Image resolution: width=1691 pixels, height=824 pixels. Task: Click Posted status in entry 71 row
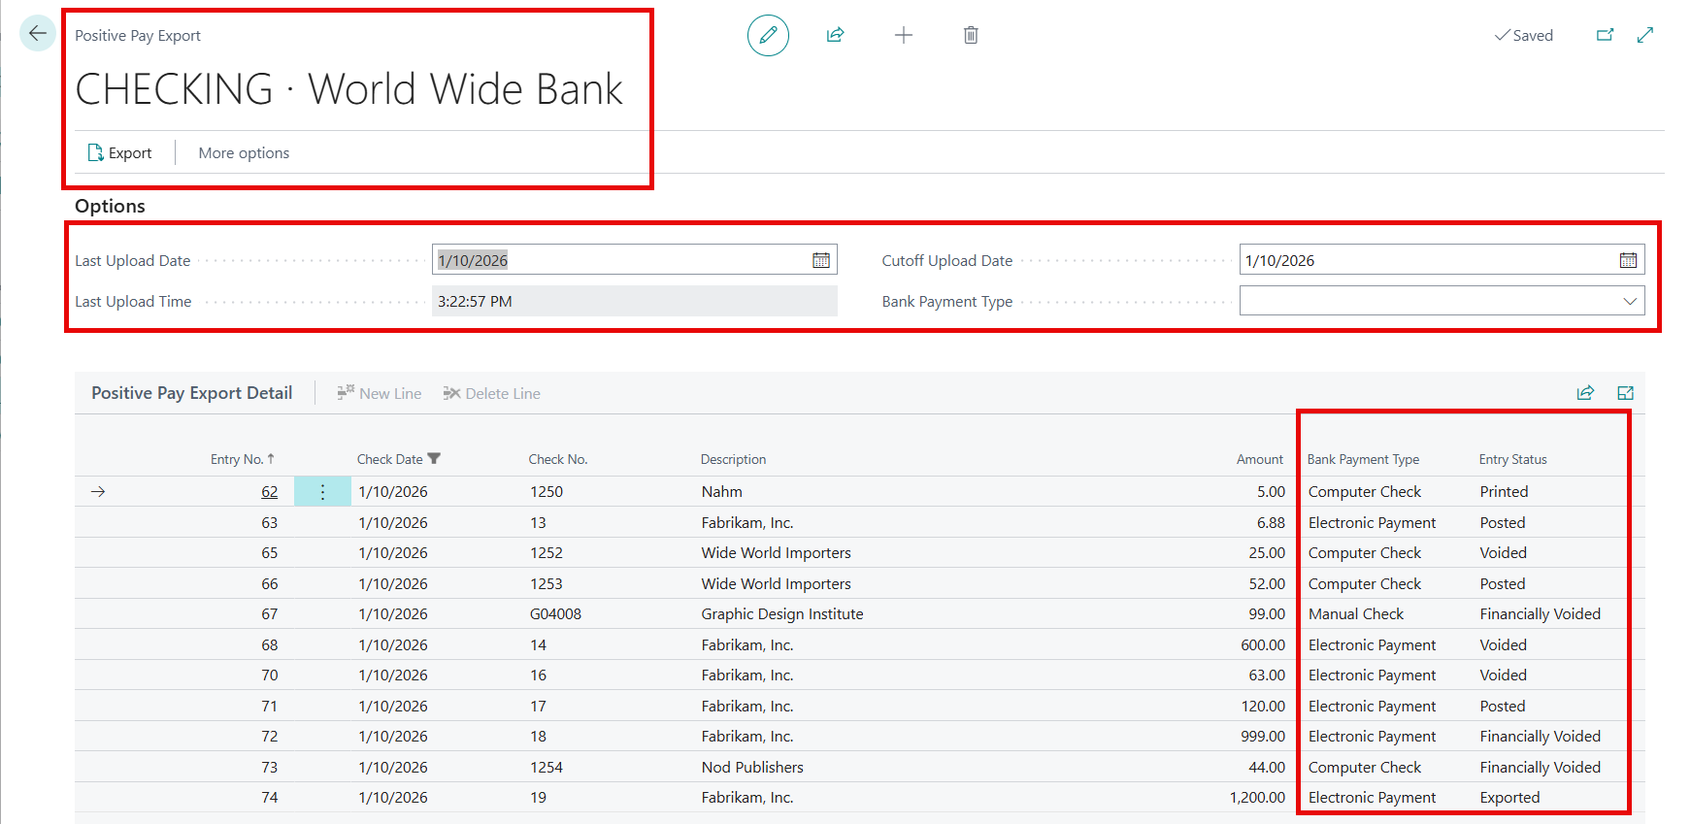[1502, 706]
